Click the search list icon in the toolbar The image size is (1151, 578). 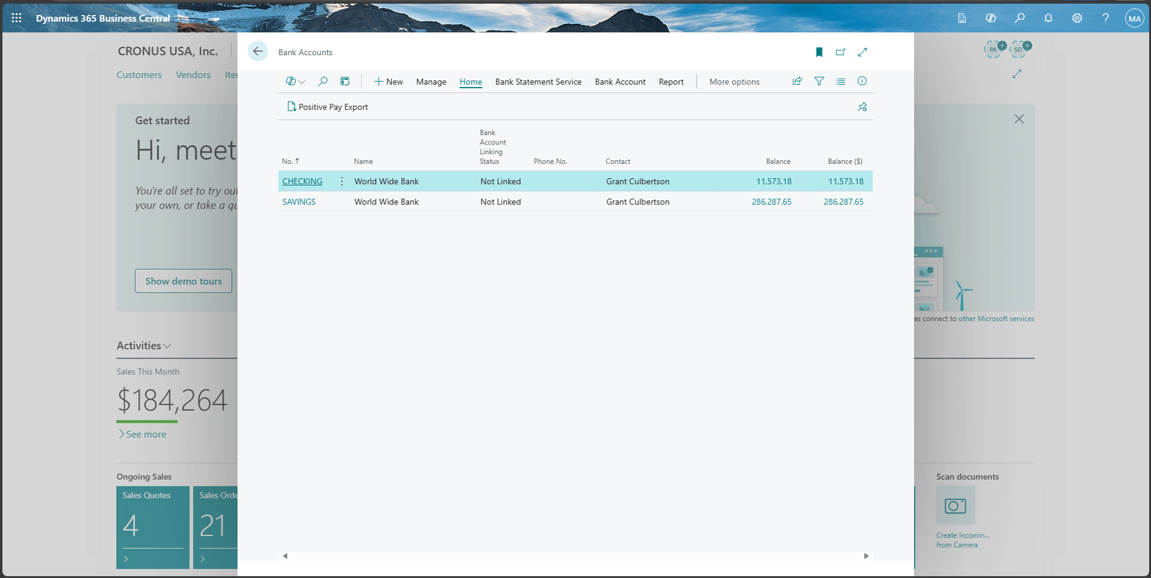(323, 81)
